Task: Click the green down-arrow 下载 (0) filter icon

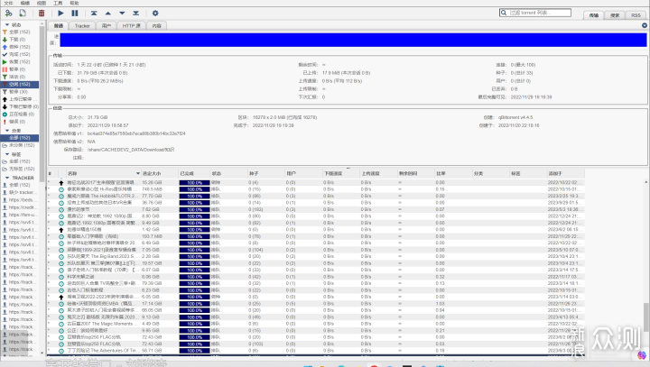Action: click(5, 40)
